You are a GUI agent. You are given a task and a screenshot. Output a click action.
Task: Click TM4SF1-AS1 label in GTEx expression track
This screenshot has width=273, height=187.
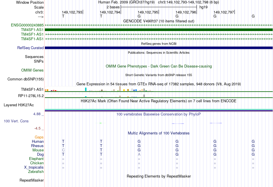pyautogui.click(x=32, y=90)
